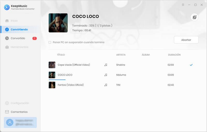The image size is (207, 132).
Task: Click music note icon for Fantasi
Action: (x=106, y=85)
